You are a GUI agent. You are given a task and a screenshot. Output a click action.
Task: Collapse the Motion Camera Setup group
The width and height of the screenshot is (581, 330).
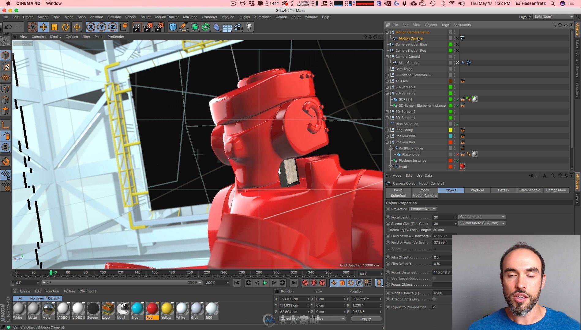pyautogui.click(x=387, y=32)
